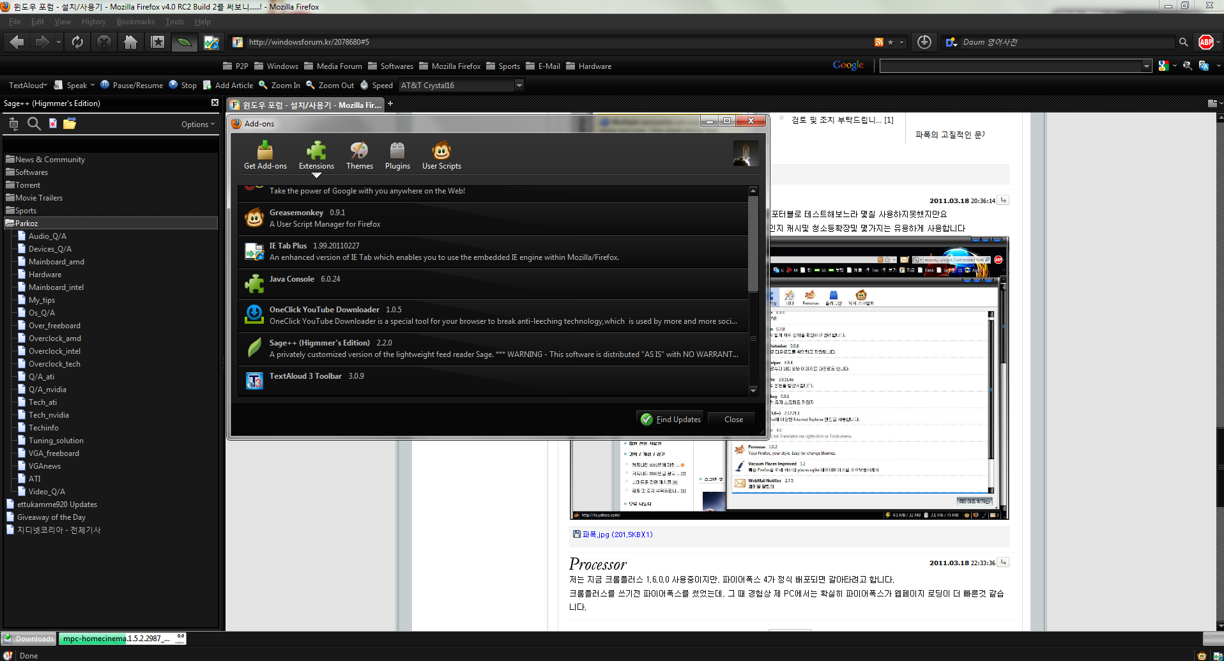Open the Hardware bookmark folder in toolbar

tap(588, 66)
